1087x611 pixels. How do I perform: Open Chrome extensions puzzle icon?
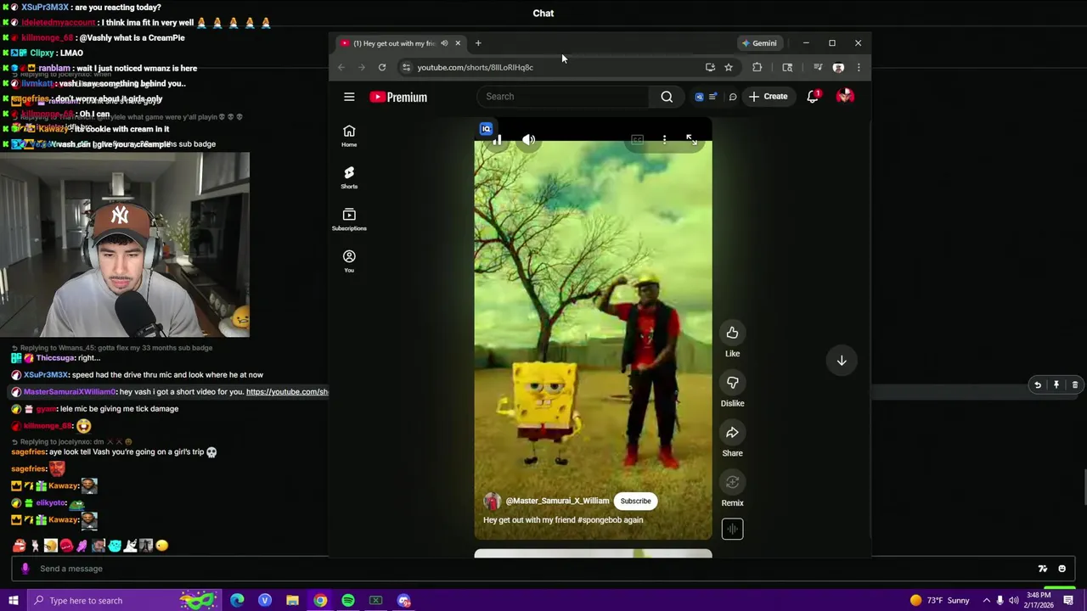tap(758, 67)
